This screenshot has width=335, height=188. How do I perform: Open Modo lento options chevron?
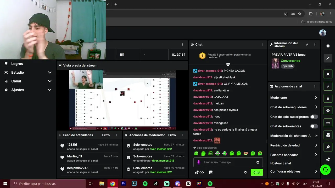(316, 98)
